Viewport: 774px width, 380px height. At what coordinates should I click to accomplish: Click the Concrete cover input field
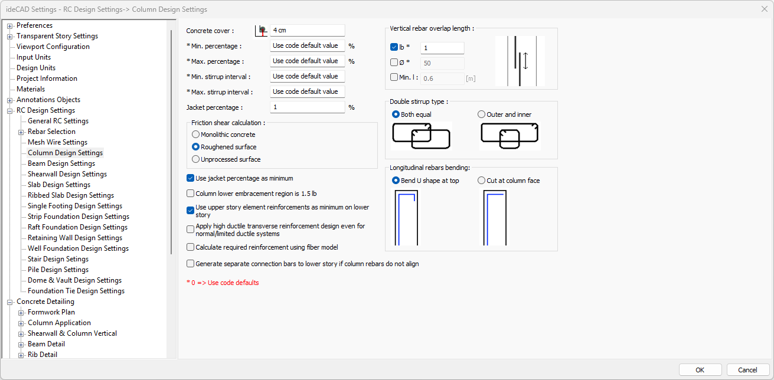(x=307, y=30)
